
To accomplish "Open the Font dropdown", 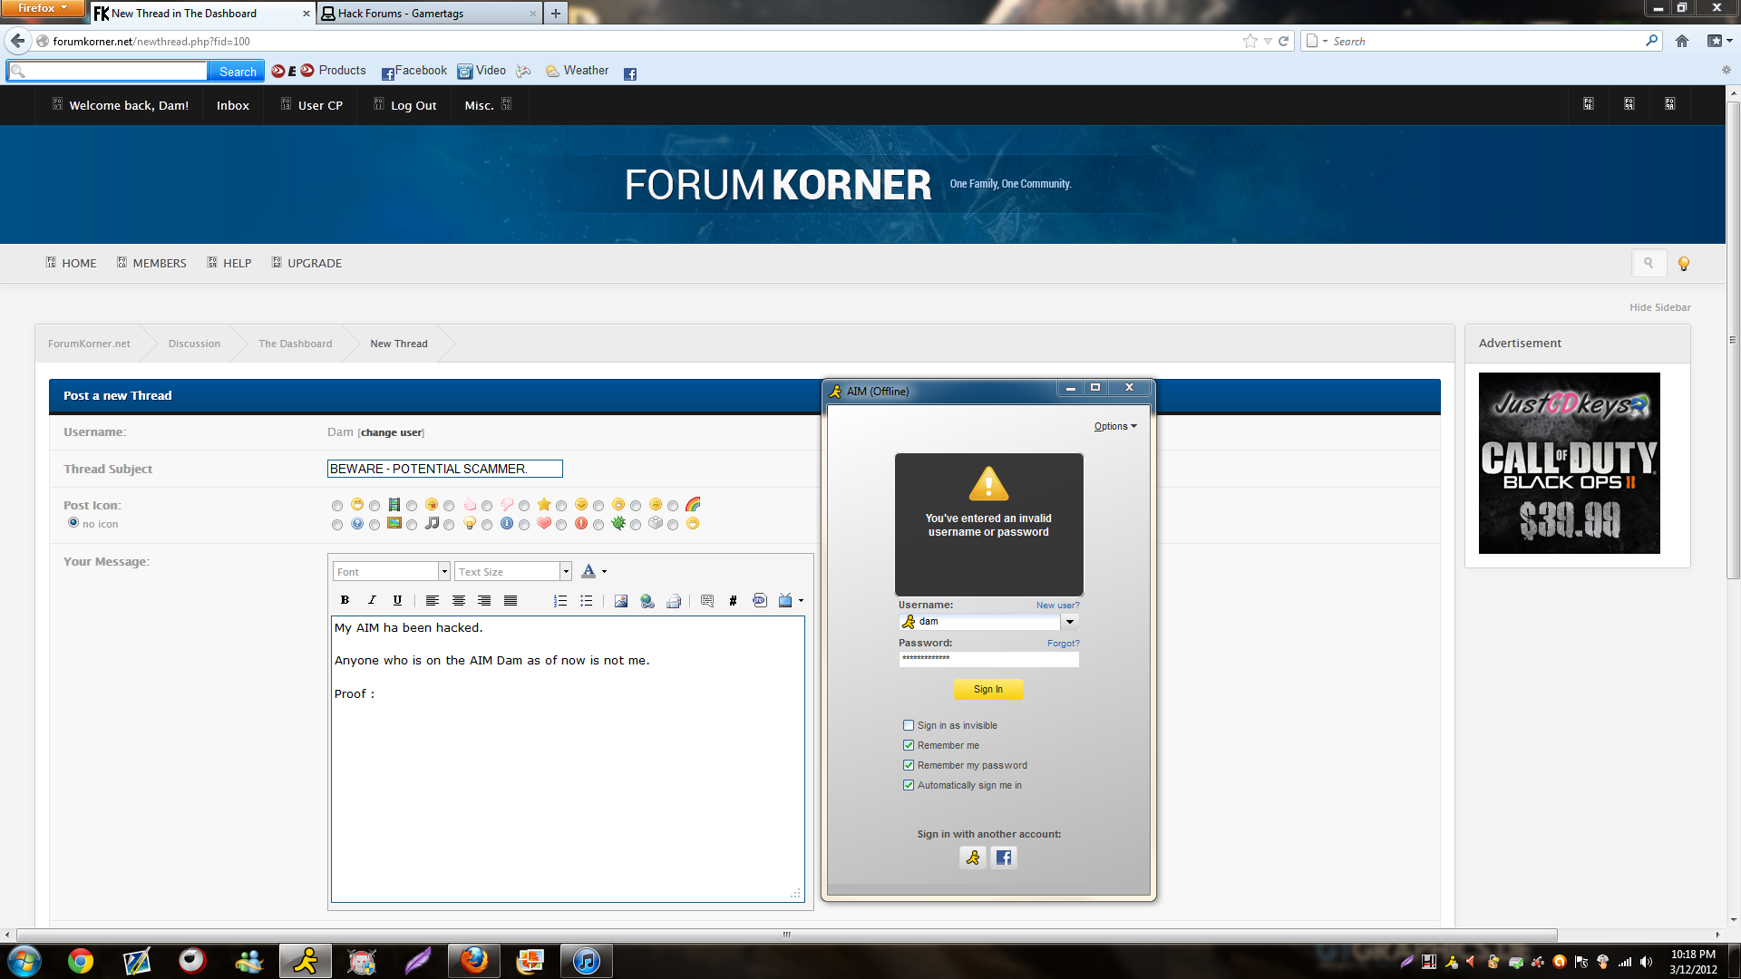I will click(444, 571).
